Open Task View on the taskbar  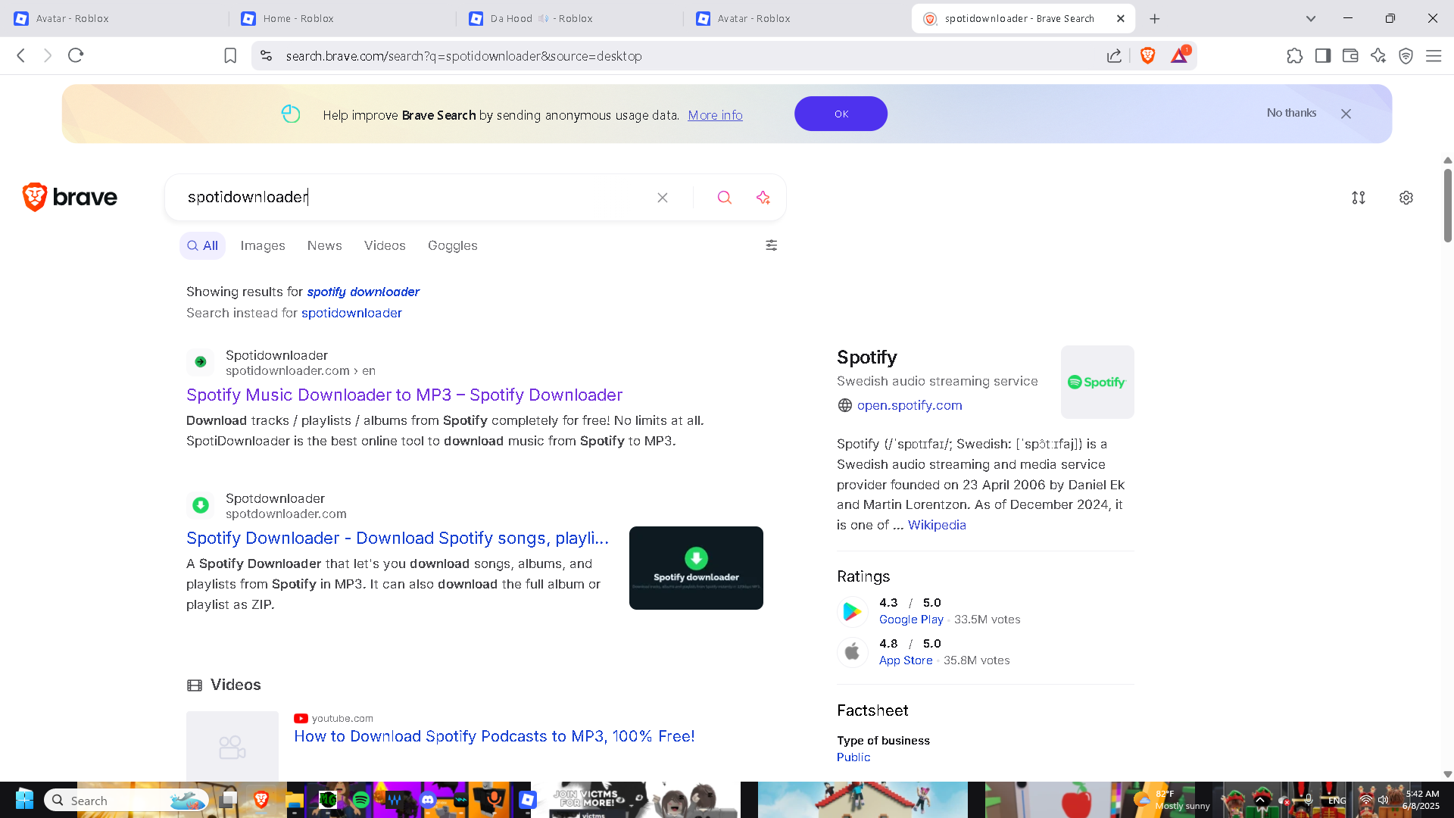click(x=228, y=800)
